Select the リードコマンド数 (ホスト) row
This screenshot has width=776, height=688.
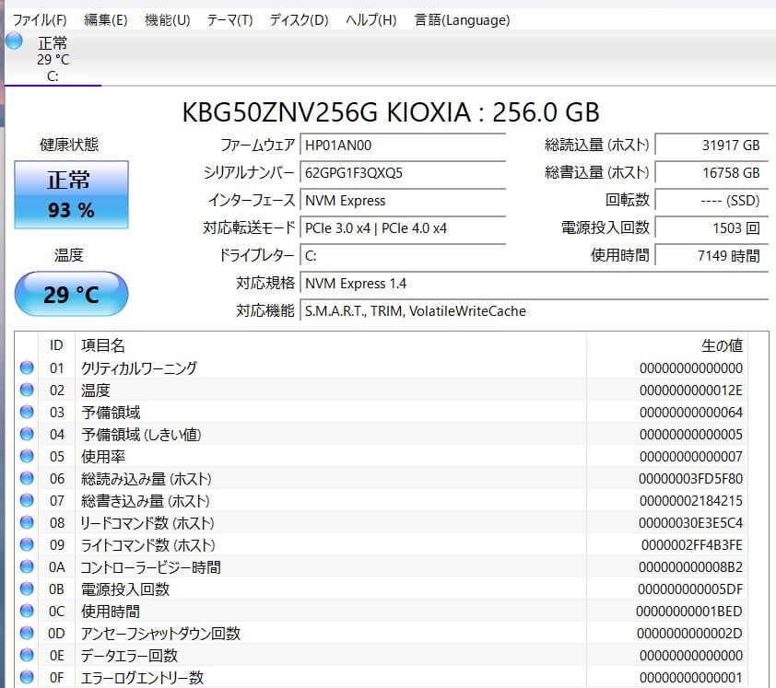point(381,522)
